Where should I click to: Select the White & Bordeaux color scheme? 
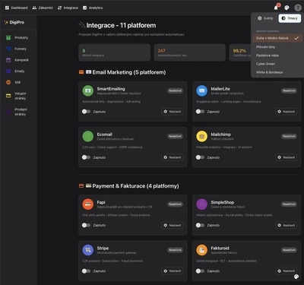(x=277, y=72)
